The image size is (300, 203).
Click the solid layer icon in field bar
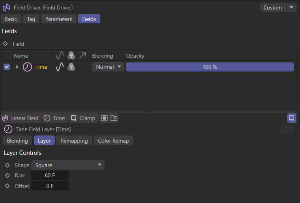[x=104, y=118]
